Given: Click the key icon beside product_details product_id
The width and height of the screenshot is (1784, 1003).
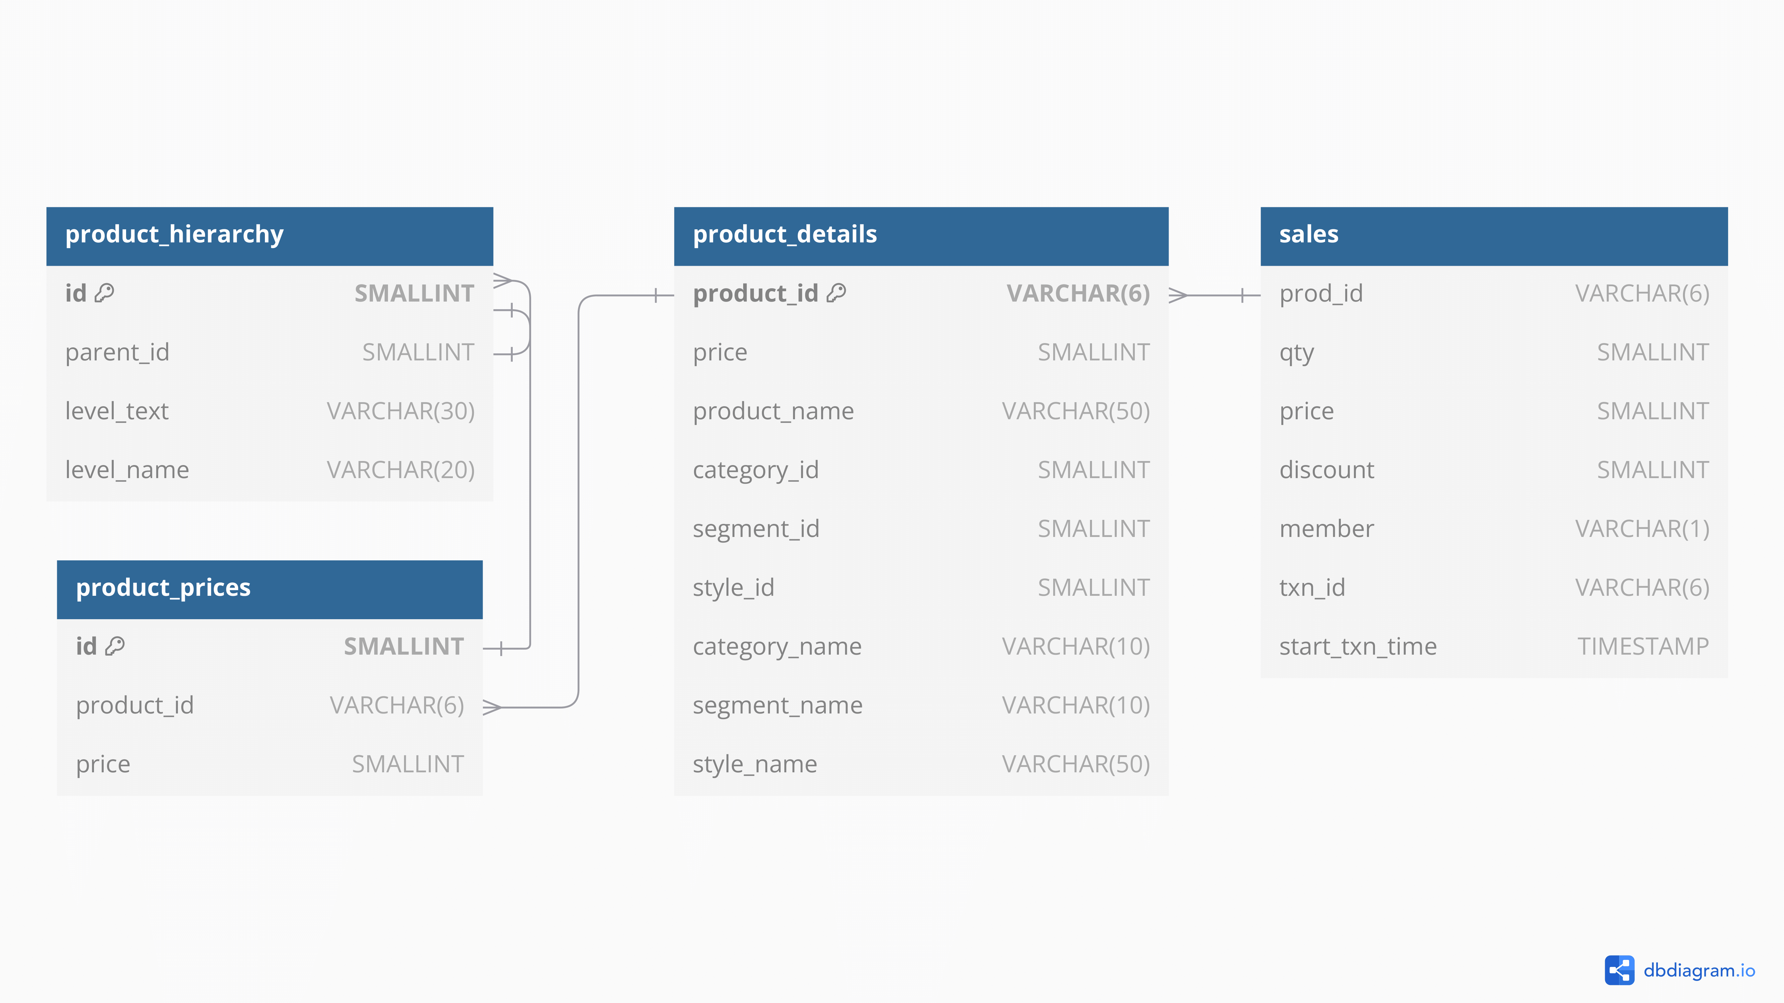Looking at the screenshot, I should click(836, 293).
